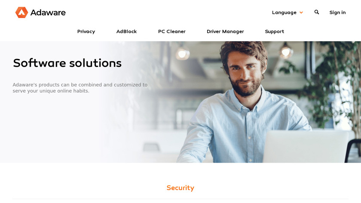Click the divider line under Security
Viewport: 361px width, 203px height.
click(x=180, y=199)
